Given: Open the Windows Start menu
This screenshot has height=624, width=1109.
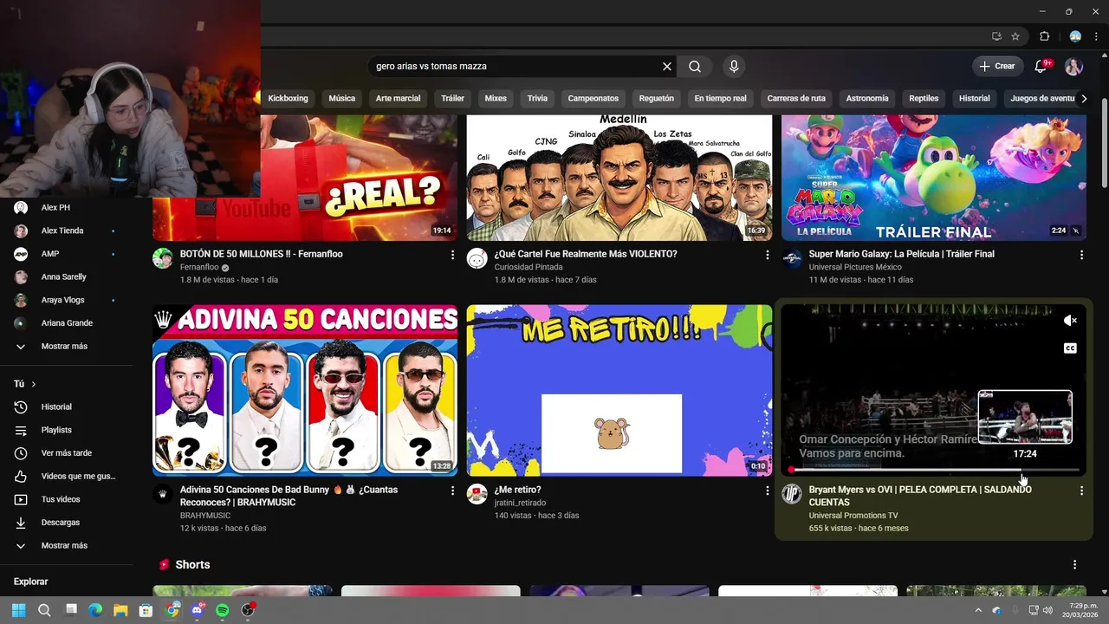Looking at the screenshot, I should coord(19,610).
